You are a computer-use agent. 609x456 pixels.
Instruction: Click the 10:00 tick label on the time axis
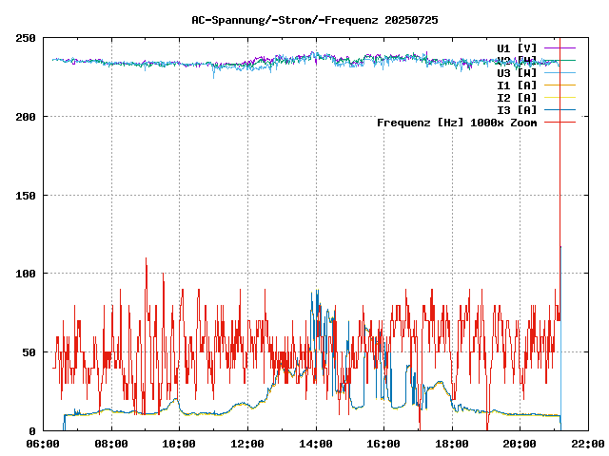pyautogui.click(x=180, y=444)
